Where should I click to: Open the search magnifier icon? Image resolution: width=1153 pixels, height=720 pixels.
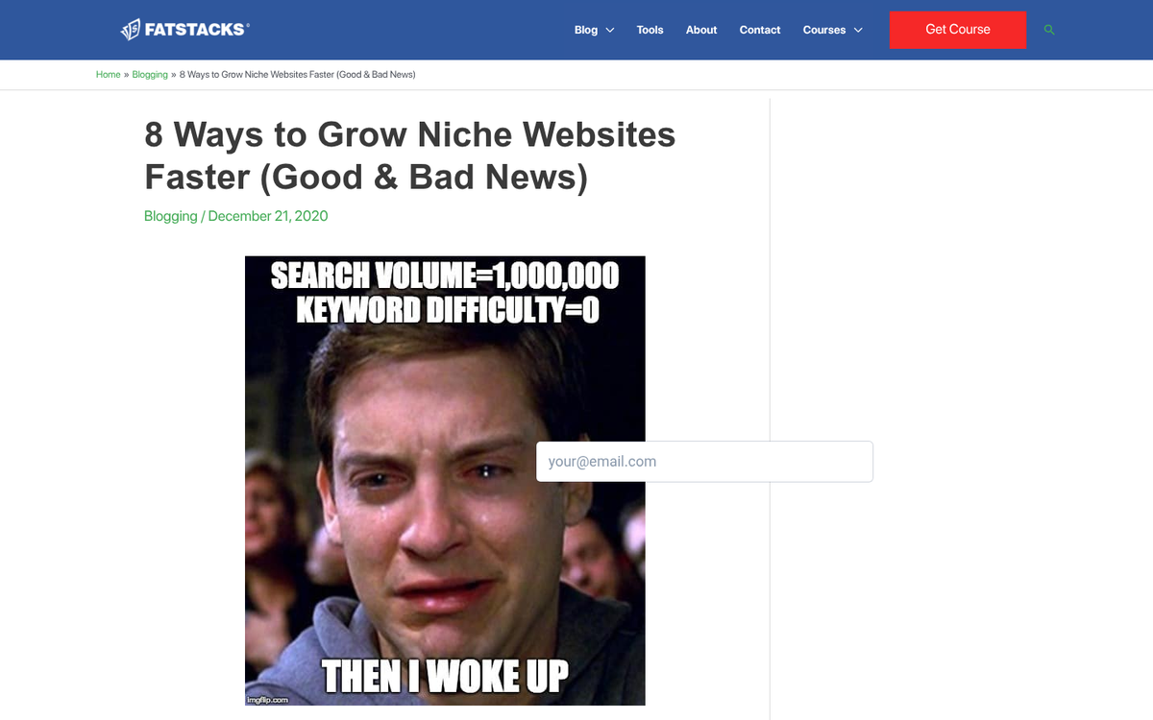tap(1049, 30)
